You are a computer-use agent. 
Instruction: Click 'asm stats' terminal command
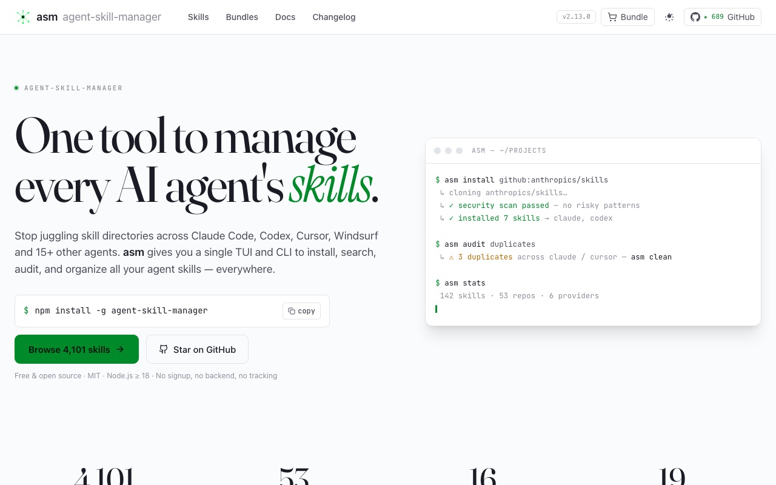coord(460,283)
